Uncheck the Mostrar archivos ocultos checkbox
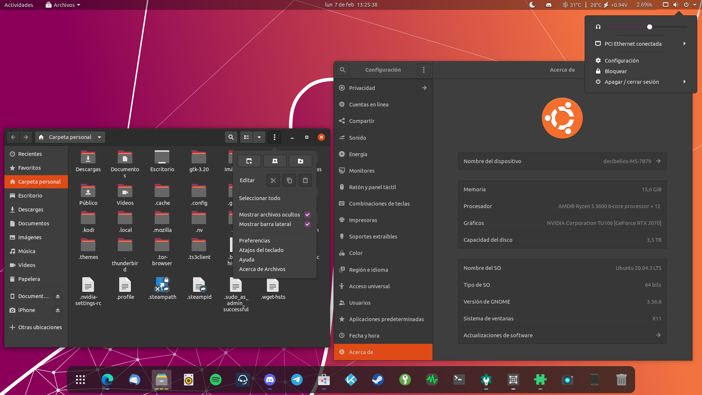This screenshot has height=395, width=702. (x=307, y=215)
